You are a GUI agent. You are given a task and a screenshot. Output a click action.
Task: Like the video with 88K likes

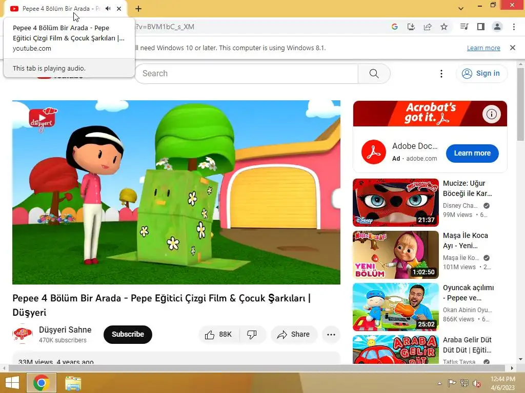[x=219, y=335]
